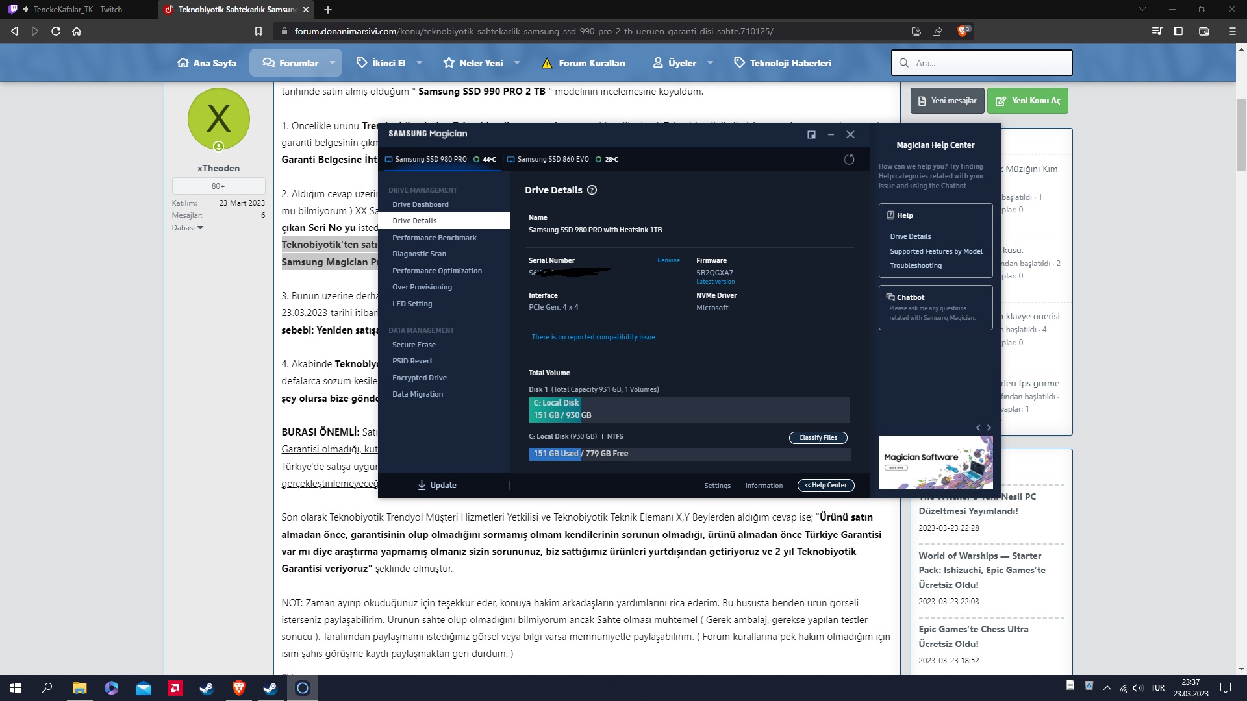Click the forum search Ara field

pos(981,63)
